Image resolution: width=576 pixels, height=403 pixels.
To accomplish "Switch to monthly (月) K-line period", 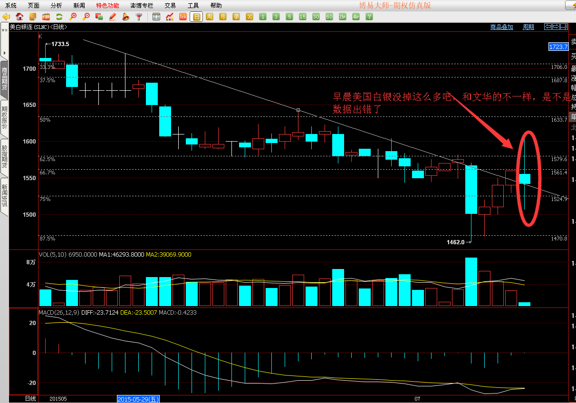I will (223, 17).
